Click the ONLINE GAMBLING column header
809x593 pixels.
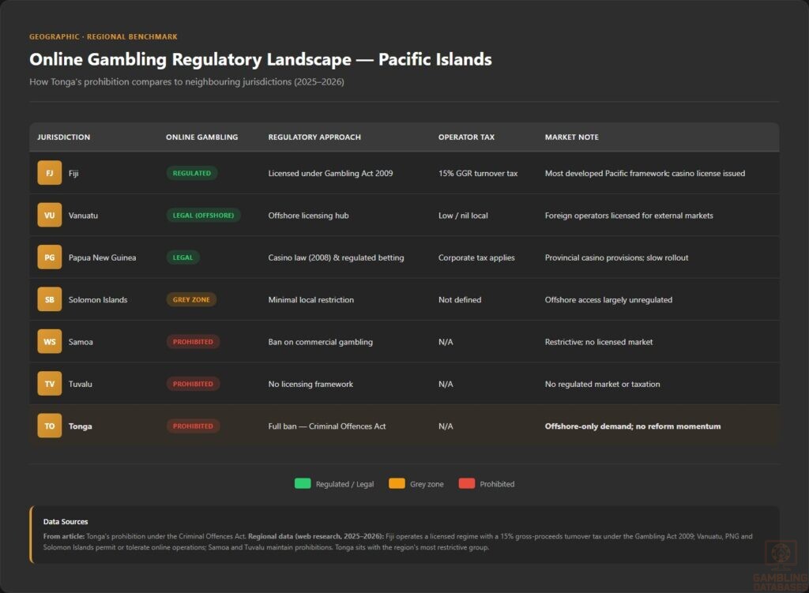tap(201, 137)
